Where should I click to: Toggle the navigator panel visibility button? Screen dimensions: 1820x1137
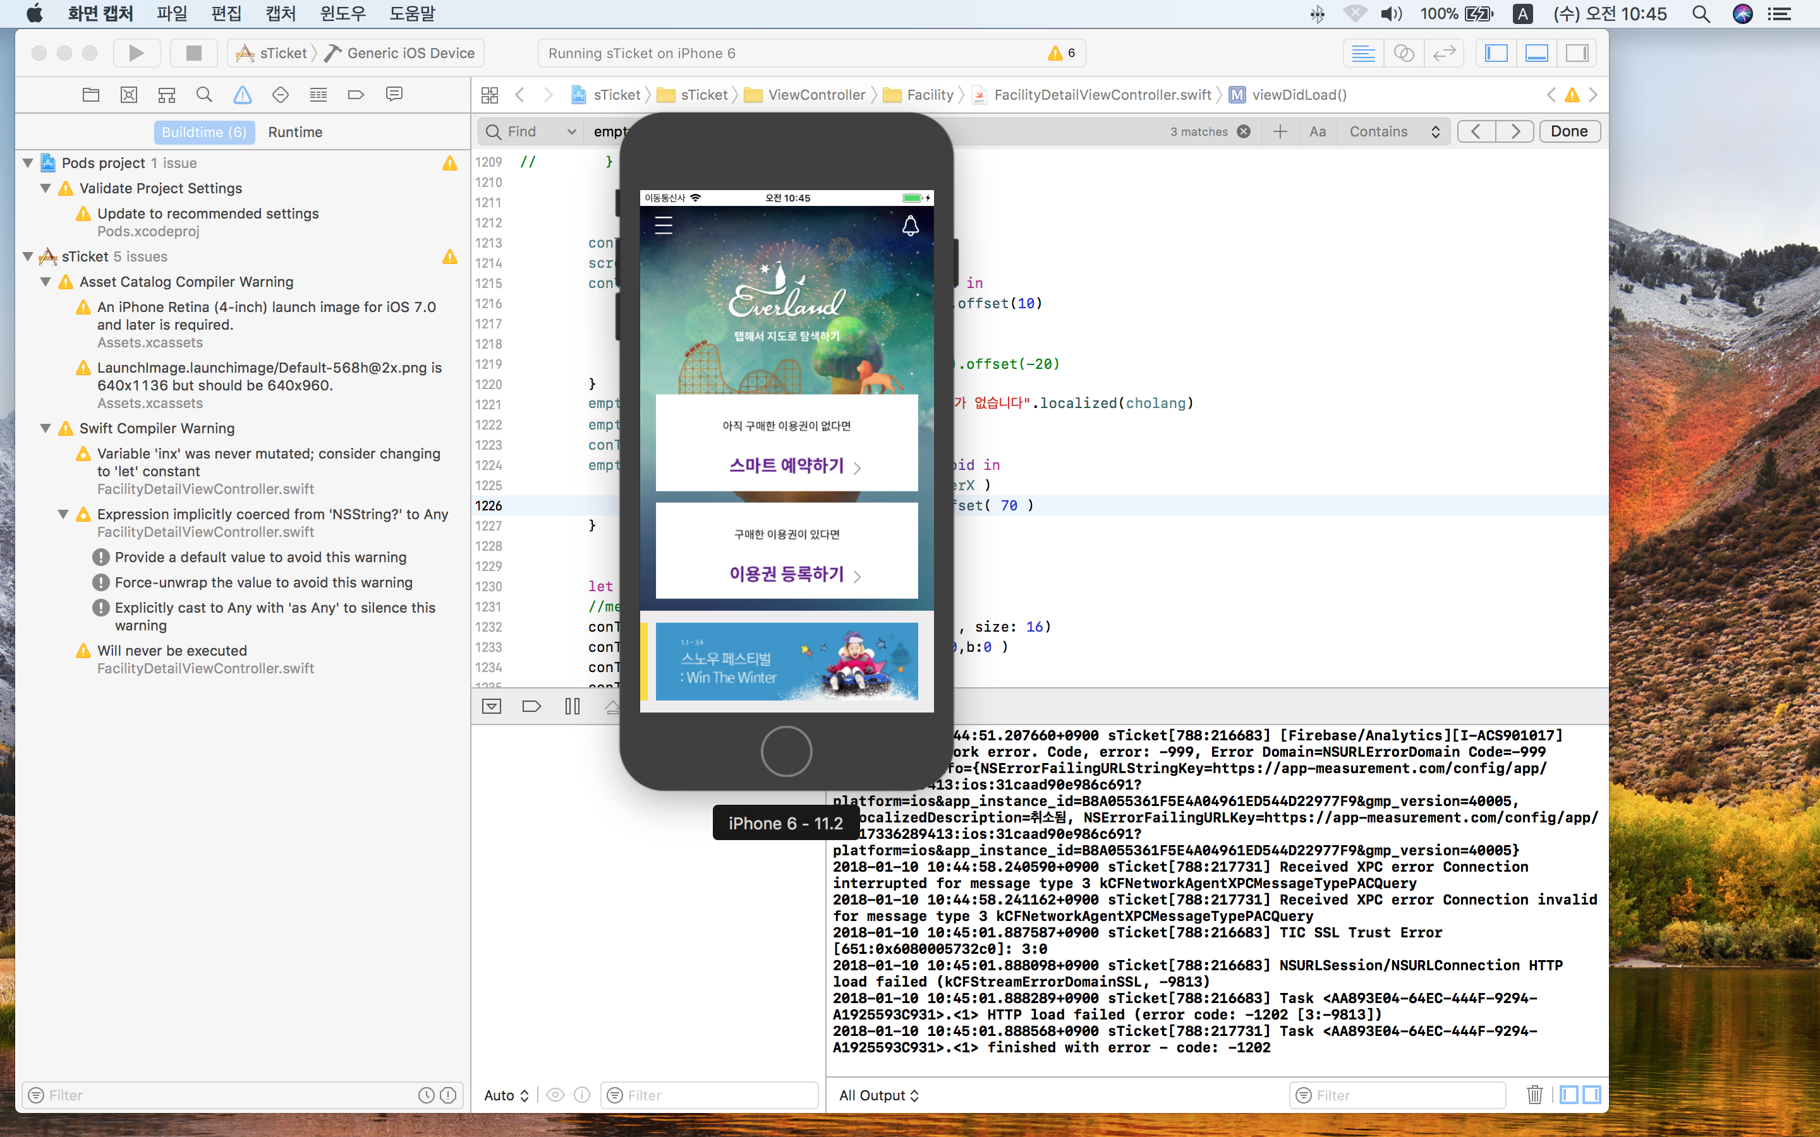pos(1496,52)
